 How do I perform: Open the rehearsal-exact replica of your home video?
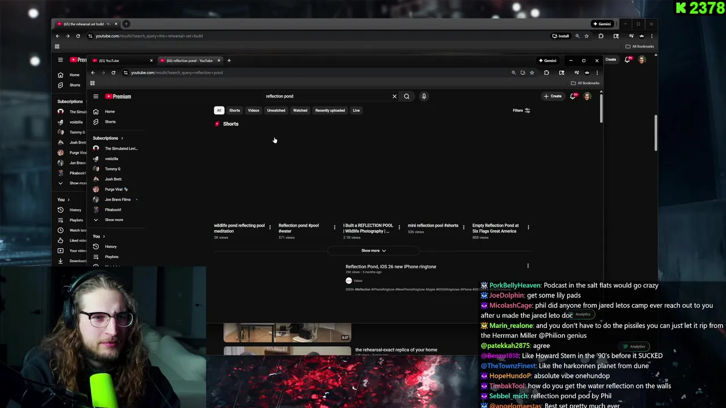point(396,350)
